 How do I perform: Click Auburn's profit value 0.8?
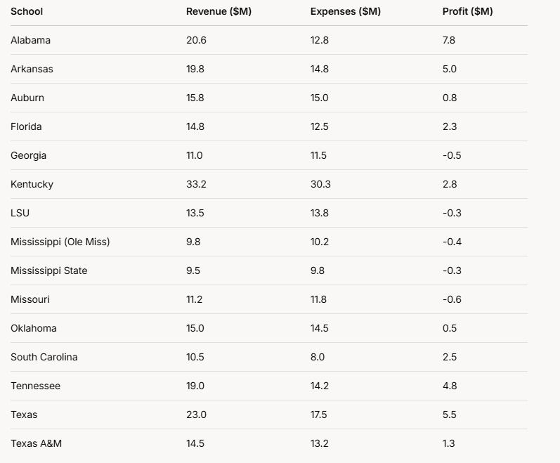[449, 98]
